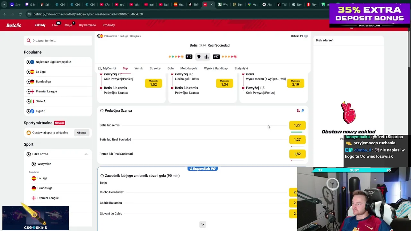Click Real Sociedad position badge #17
The width and height of the screenshot is (411, 231).
coord(216,57)
